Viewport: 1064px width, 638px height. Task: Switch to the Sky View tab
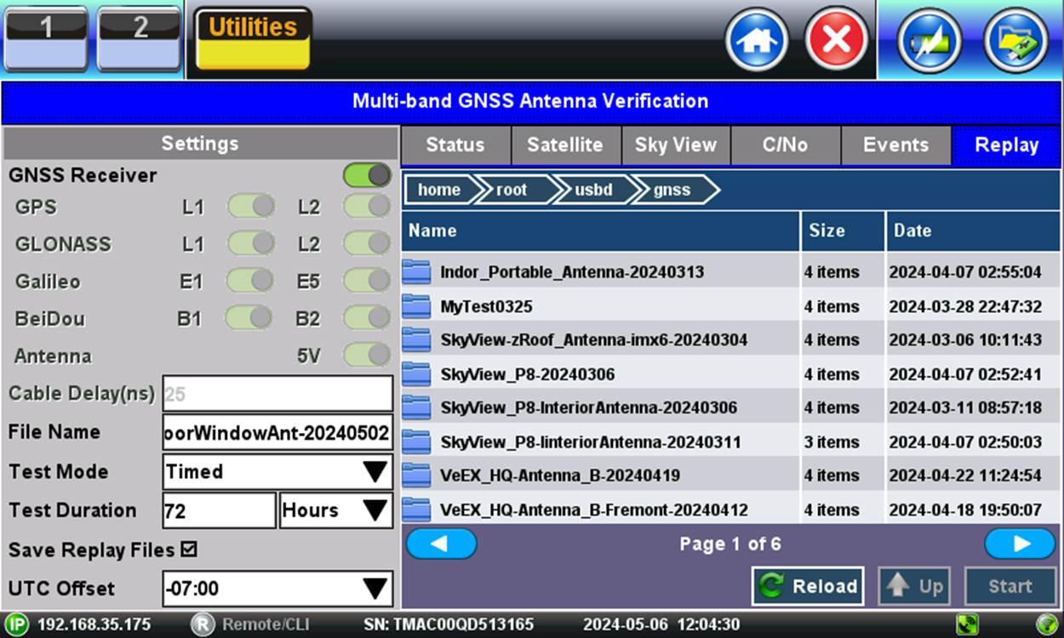coord(676,145)
